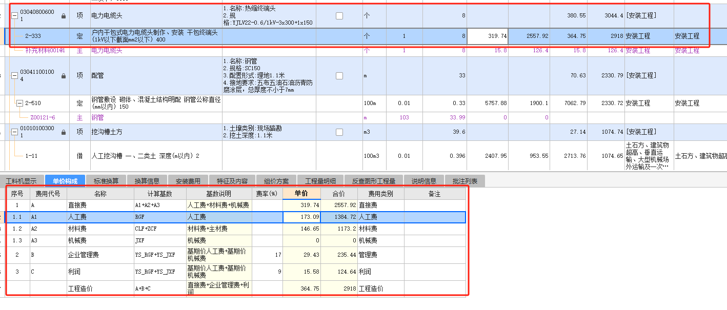Click the 146.65 material unit price cell
Screen dimensions: 727x310
tap(301, 229)
